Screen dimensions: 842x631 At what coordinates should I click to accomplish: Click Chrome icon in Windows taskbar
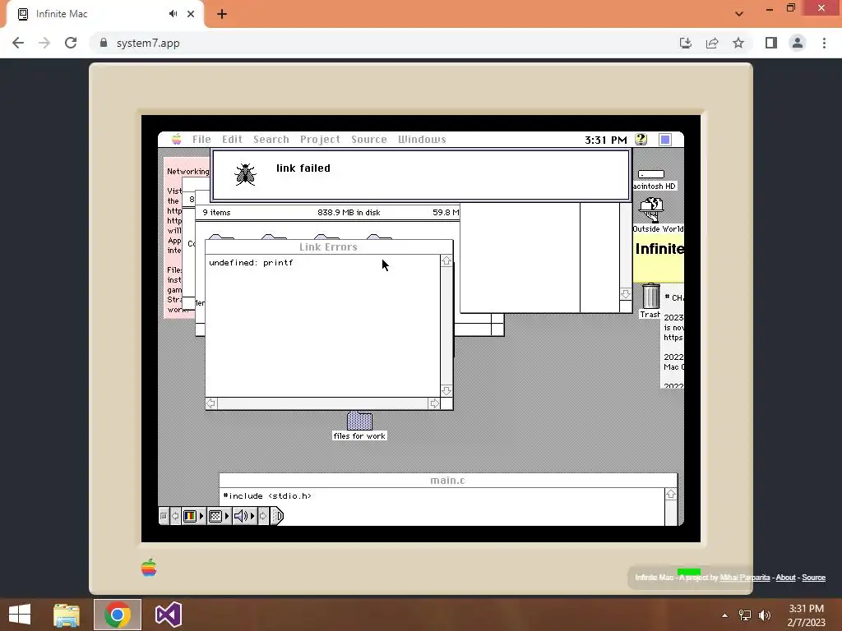coord(118,615)
